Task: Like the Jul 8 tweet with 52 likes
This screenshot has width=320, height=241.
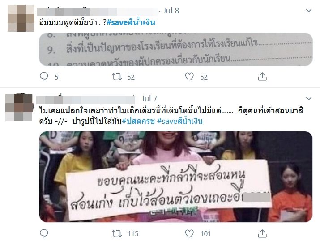Action: pyautogui.click(x=189, y=77)
